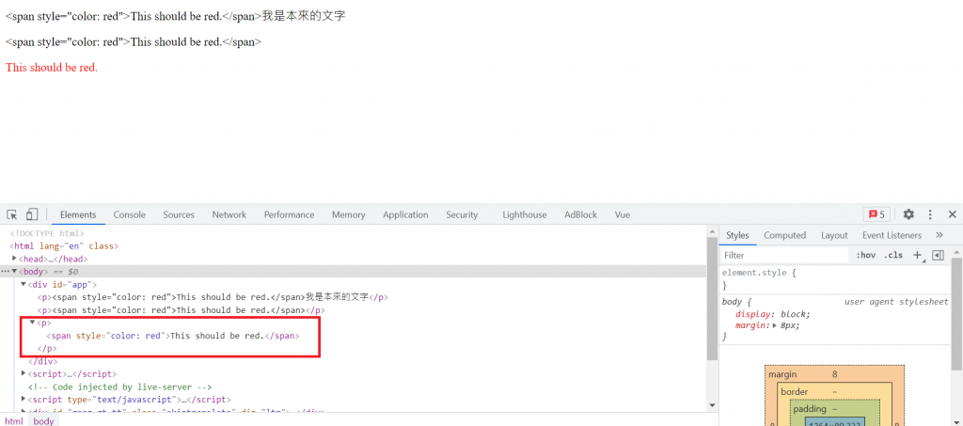The height and width of the screenshot is (426, 963).
Task: Click the first page line with 我是本來的文字
Action: (x=176, y=17)
